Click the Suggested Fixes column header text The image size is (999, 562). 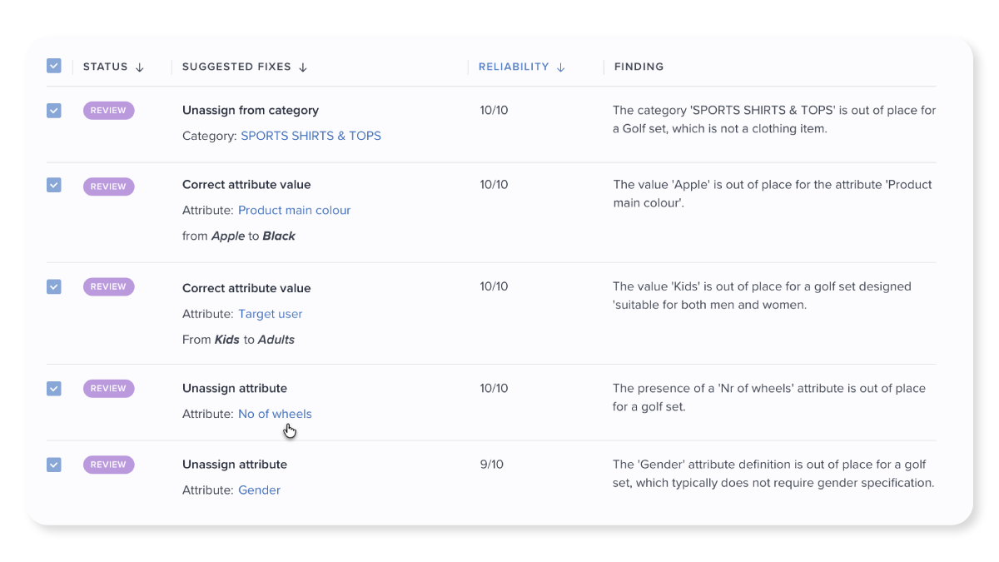pos(236,67)
